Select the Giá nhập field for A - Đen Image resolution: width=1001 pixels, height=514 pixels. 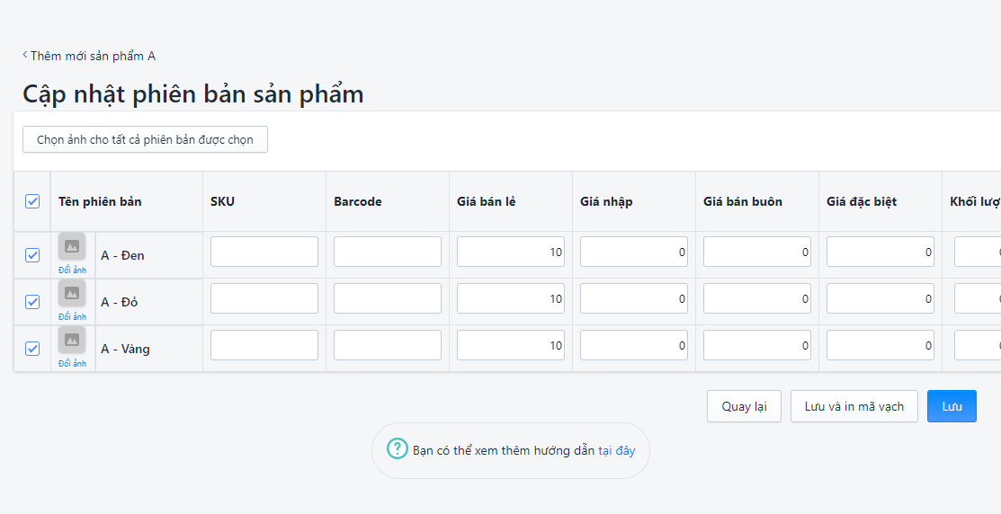633,253
